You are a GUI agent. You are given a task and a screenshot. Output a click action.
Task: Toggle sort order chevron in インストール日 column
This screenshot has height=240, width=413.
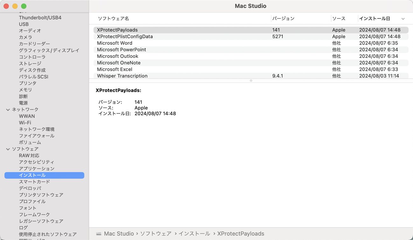403,19
